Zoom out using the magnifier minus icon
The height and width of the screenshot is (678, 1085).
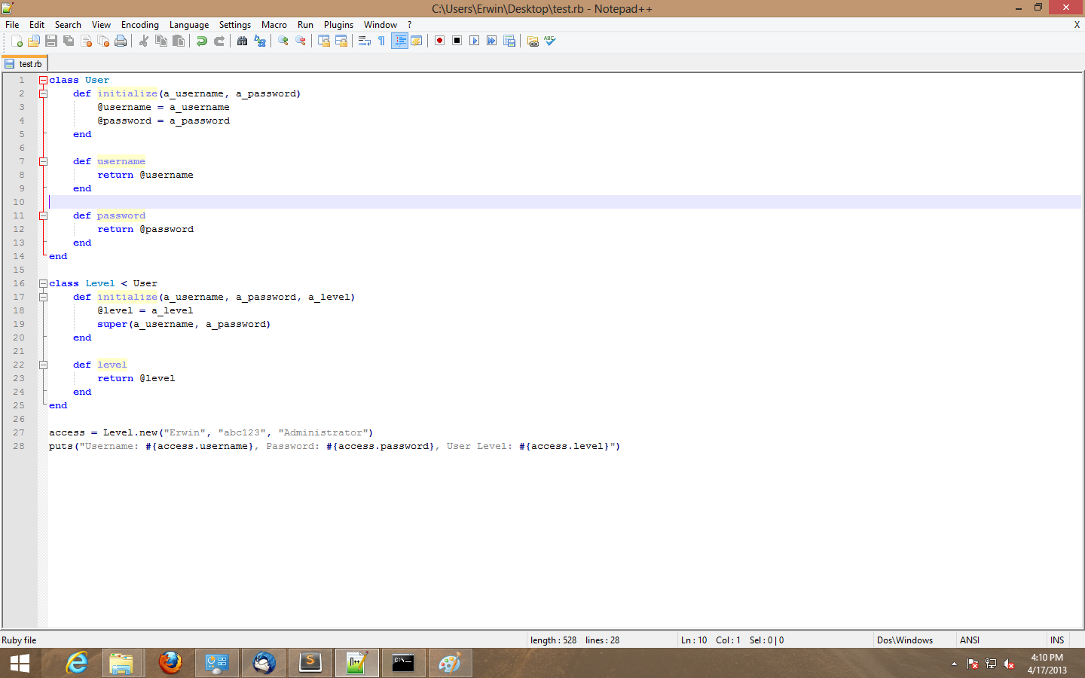tap(301, 41)
